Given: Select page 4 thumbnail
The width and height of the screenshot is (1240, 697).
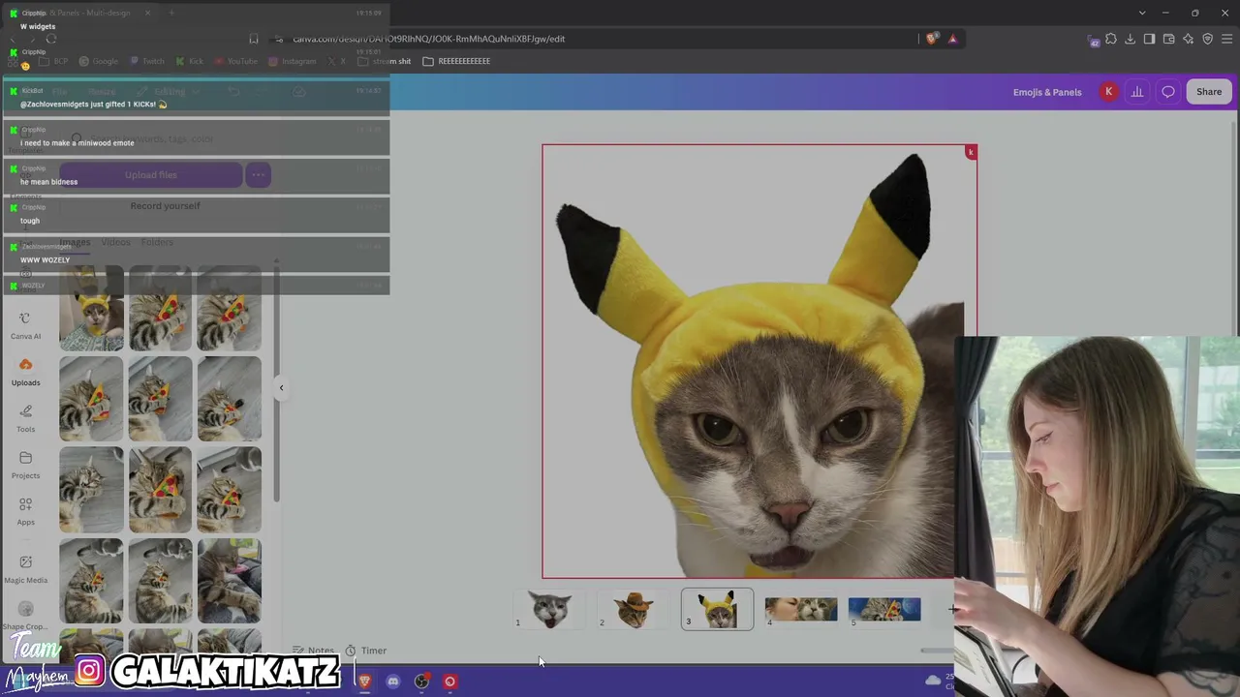Looking at the screenshot, I should click(x=801, y=609).
